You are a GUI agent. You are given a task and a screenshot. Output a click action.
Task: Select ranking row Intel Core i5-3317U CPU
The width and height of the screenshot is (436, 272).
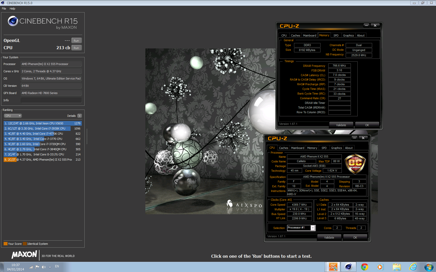[43, 154]
